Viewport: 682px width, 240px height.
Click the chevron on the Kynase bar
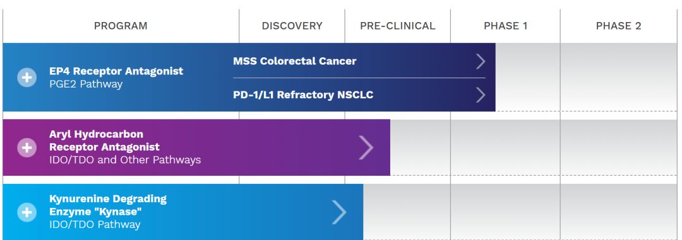click(x=339, y=212)
